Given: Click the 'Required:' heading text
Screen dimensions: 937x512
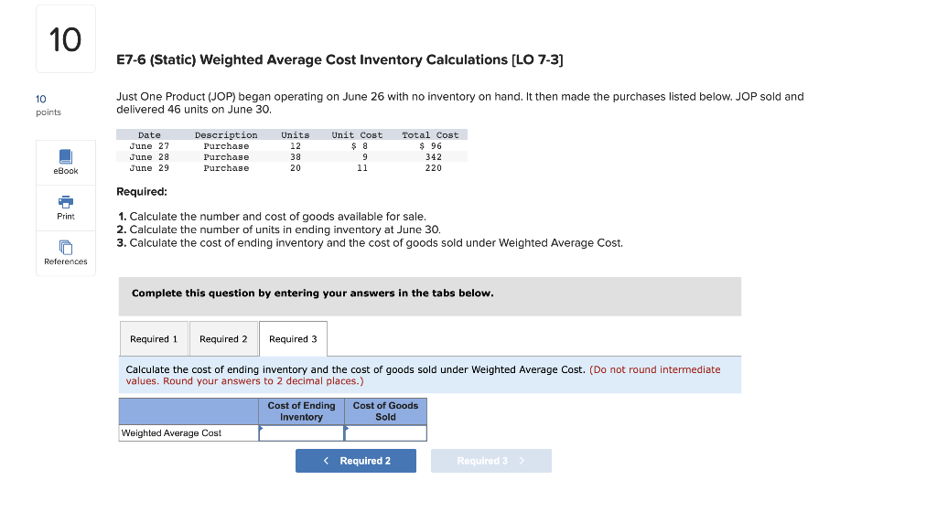Looking at the screenshot, I should pyautogui.click(x=142, y=192).
